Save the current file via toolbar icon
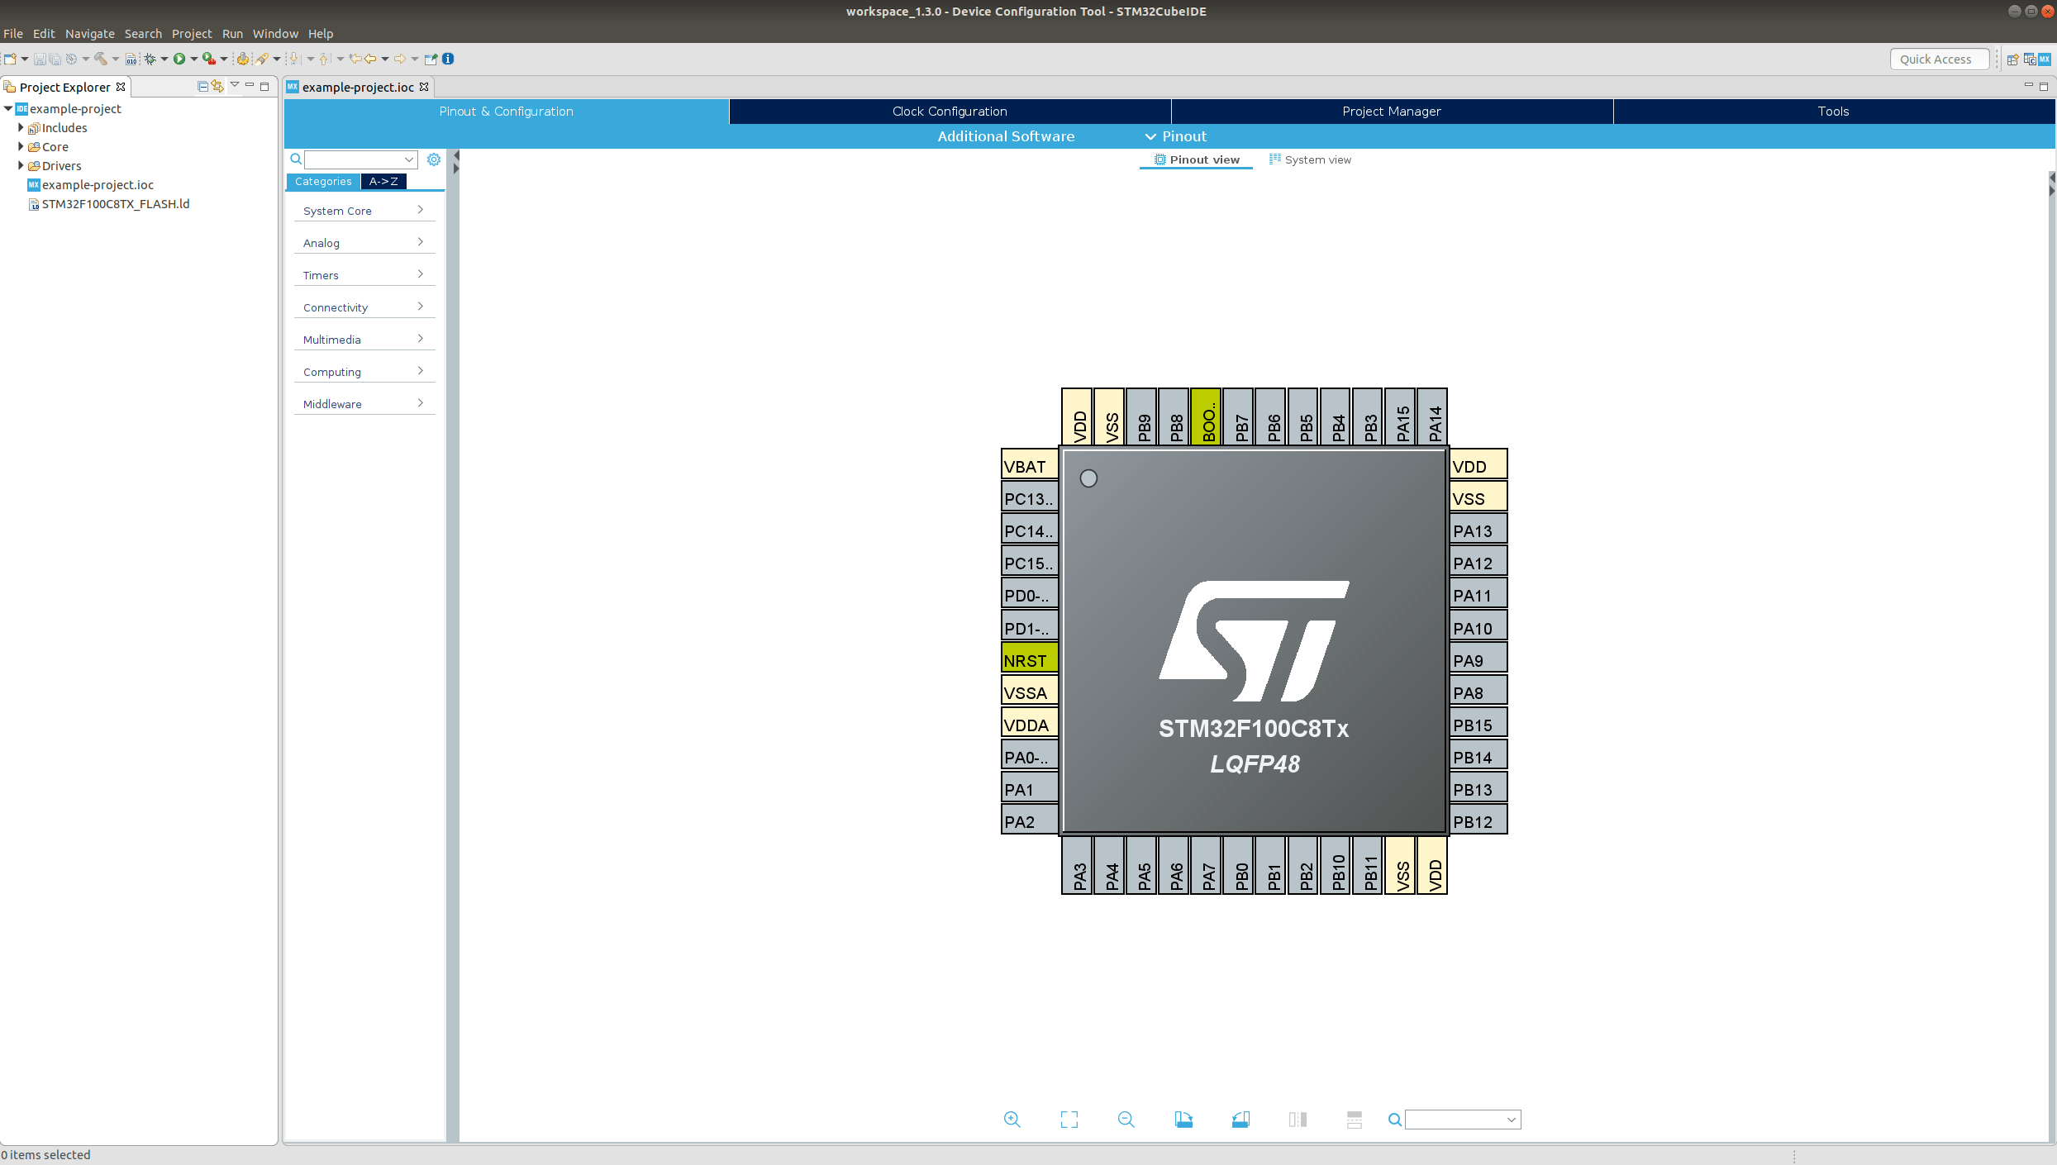This screenshot has width=2057, height=1165. (x=39, y=59)
